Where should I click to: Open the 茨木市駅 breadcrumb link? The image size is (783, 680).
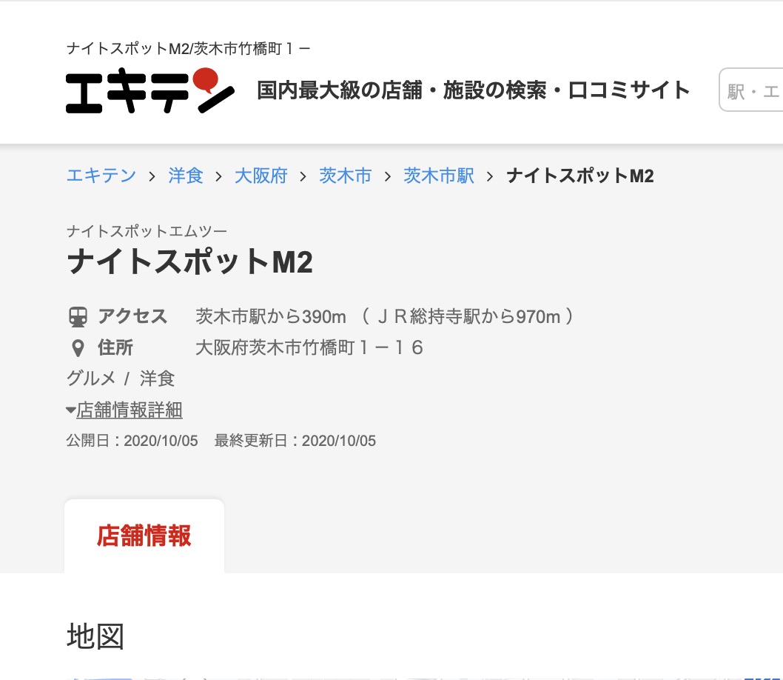[439, 176]
